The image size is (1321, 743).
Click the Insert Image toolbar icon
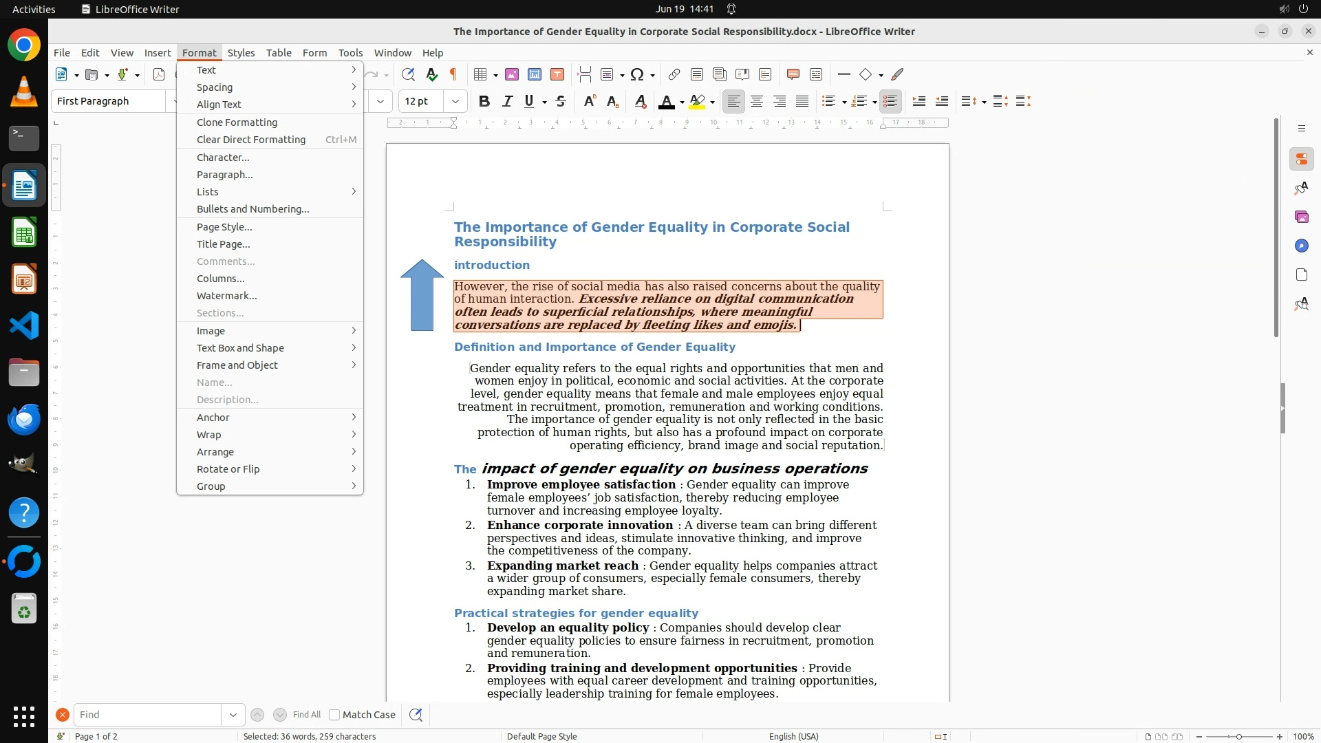[x=511, y=74]
